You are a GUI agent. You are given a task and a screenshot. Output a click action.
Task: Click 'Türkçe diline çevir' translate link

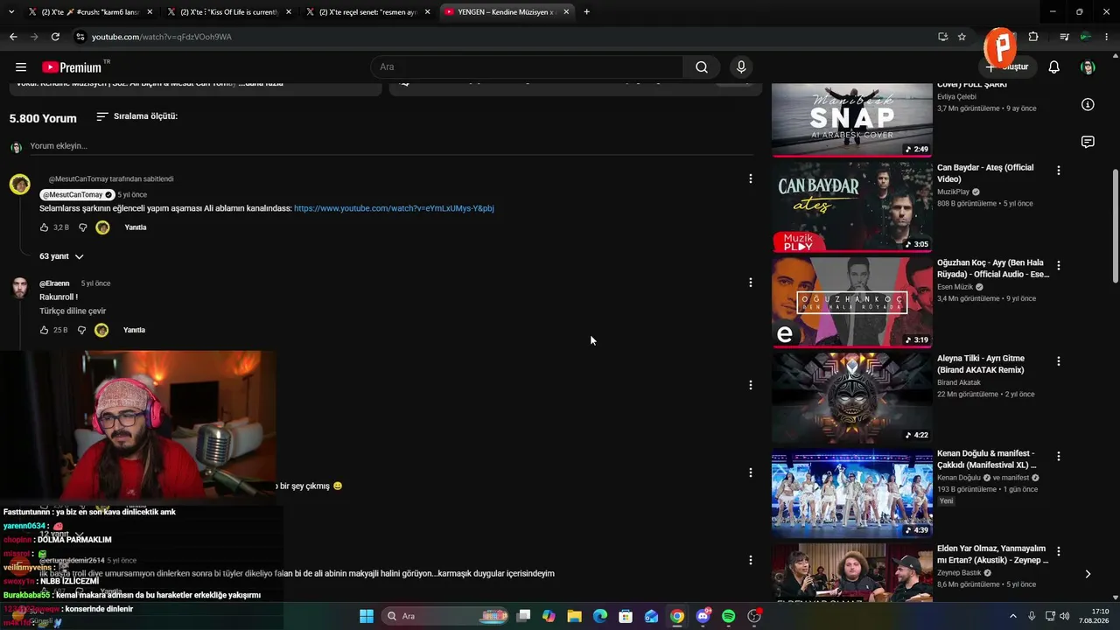pos(73,311)
